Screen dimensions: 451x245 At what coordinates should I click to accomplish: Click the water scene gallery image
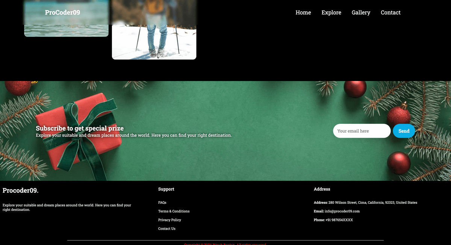coord(66,18)
